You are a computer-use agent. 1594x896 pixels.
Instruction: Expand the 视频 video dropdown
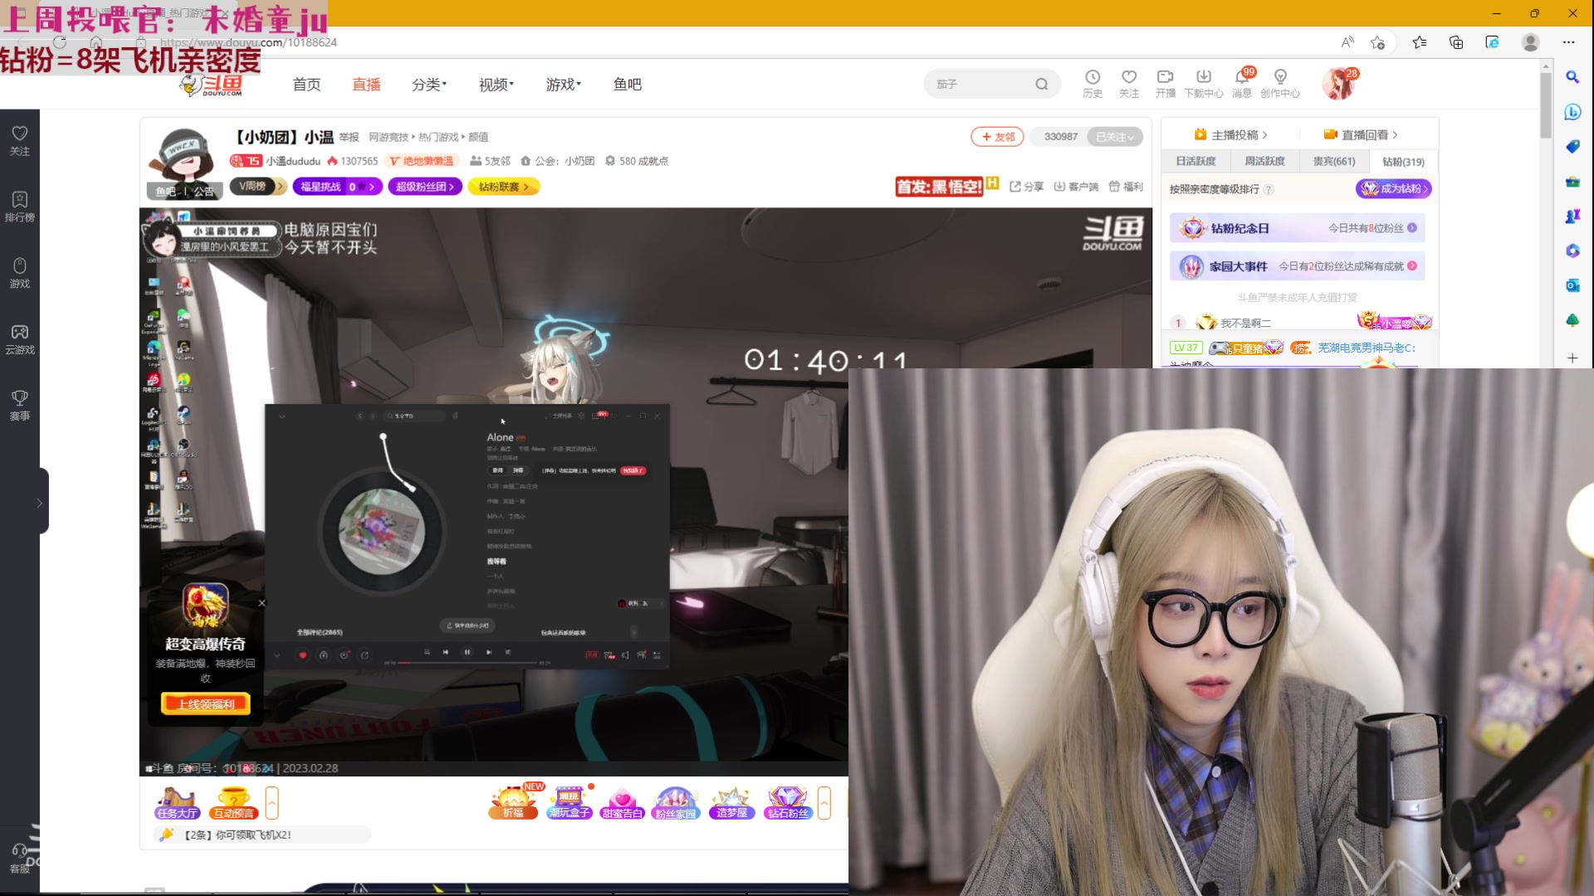click(494, 84)
